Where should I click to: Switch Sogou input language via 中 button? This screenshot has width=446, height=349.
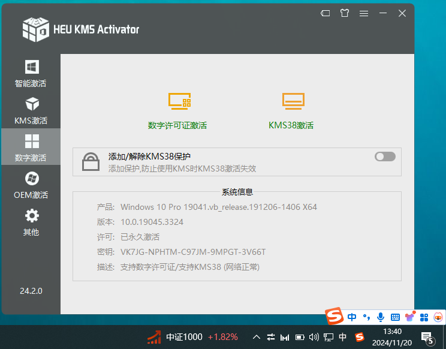(x=352, y=317)
